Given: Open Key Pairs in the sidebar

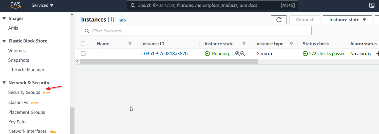Looking at the screenshot, I should click(x=17, y=122).
